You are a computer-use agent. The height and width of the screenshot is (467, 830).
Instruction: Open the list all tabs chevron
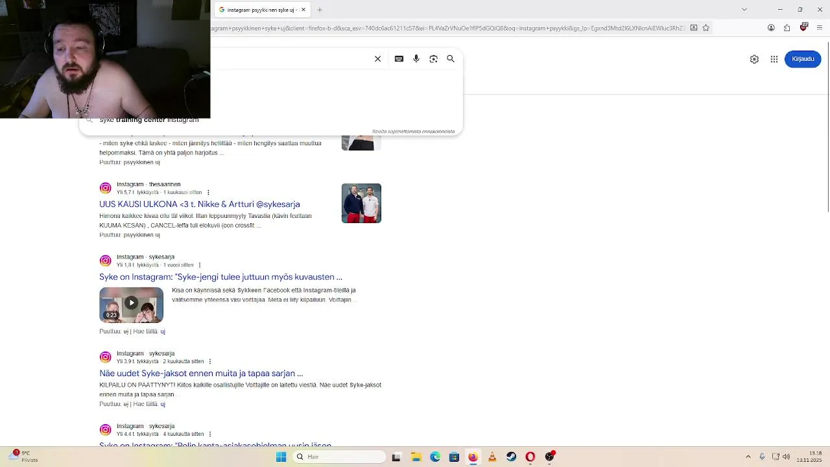(x=744, y=10)
